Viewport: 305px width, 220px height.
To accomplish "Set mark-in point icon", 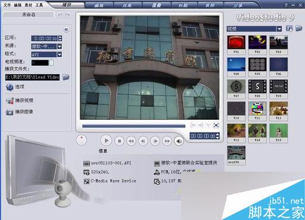I will point(193,125).
